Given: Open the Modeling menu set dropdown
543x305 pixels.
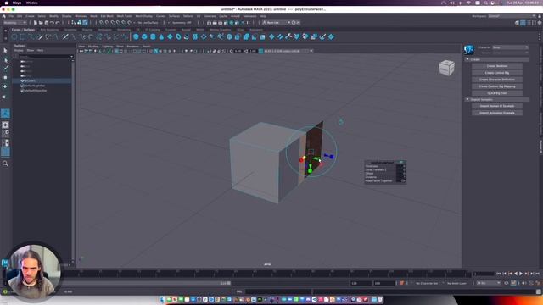Looking at the screenshot, I should pos(15,23).
